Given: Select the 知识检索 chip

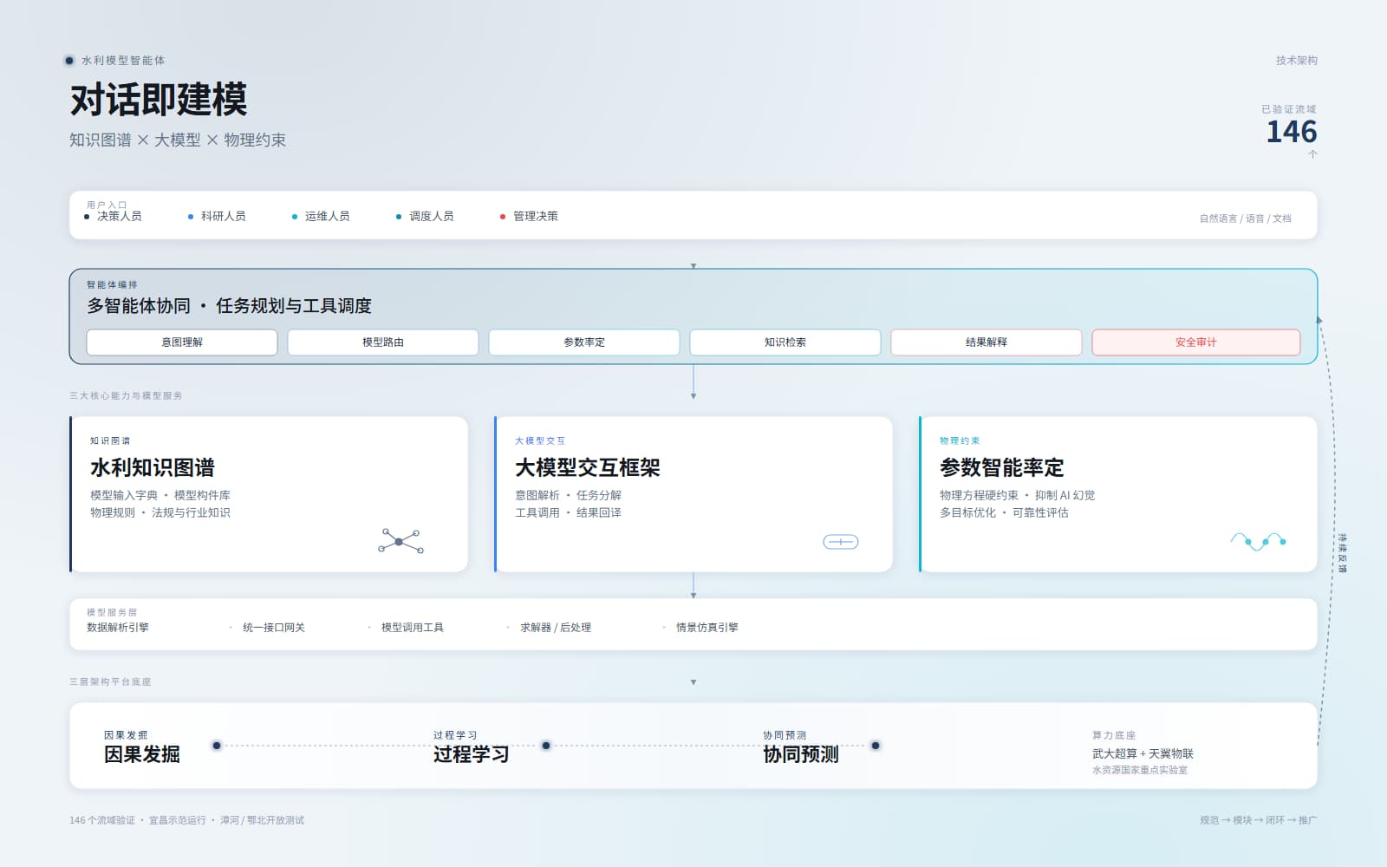Looking at the screenshot, I should click(x=785, y=342).
